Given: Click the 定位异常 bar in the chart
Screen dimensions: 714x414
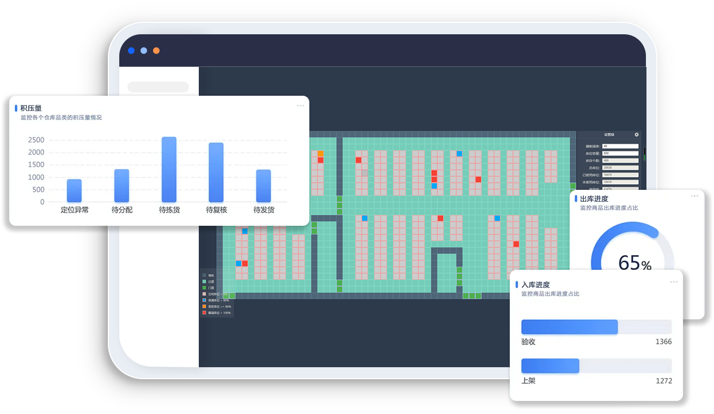Looking at the screenshot, I should click(75, 190).
